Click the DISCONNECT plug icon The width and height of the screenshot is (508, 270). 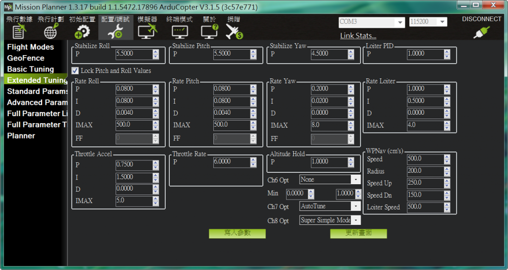pos(481,33)
